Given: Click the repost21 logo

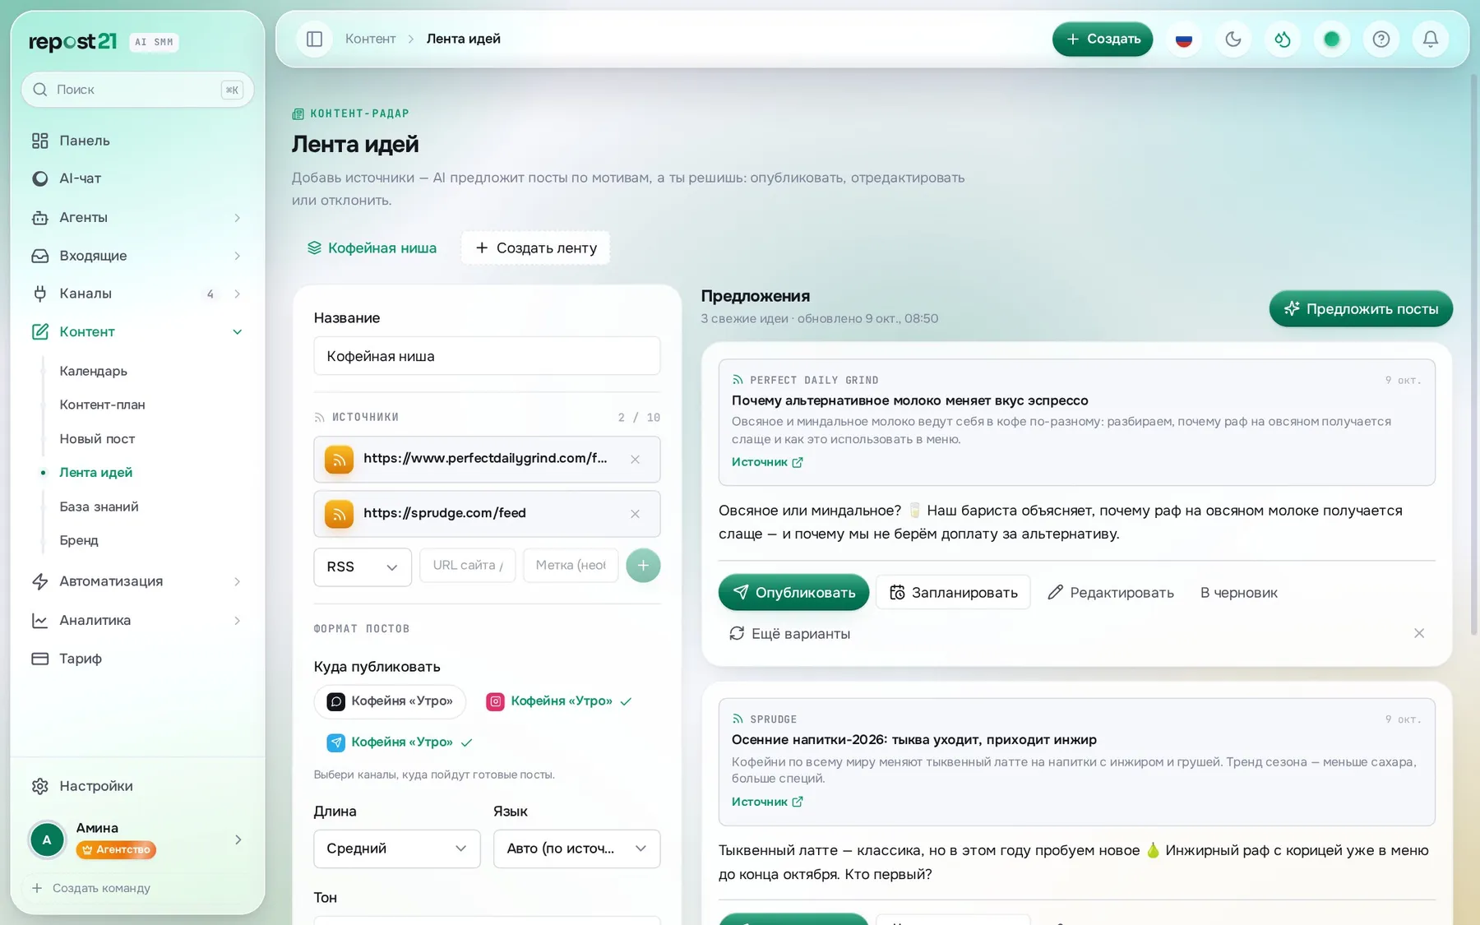Looking at the screenshot, I should (73, 41).
